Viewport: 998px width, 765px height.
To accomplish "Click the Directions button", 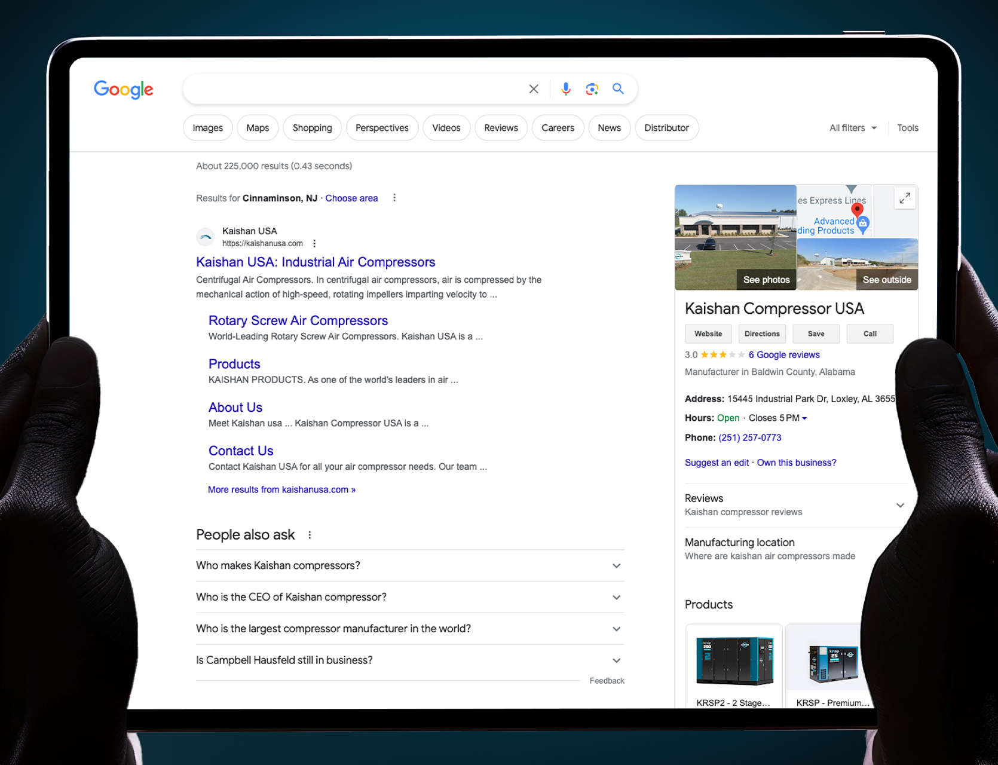I will point(762,334).
